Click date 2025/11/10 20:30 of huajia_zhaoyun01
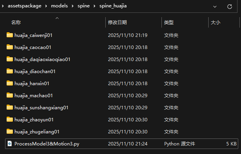Screen dimensions: 241x154 click(128, 120)
